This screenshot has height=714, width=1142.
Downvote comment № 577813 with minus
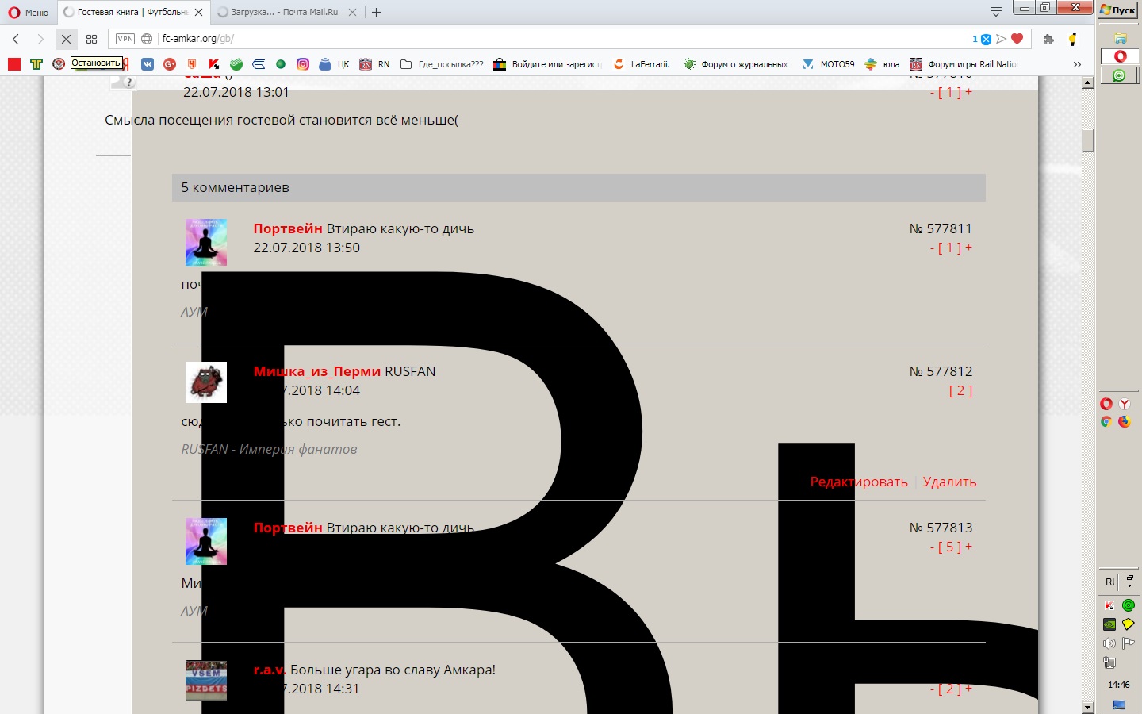tap(932, 547)
